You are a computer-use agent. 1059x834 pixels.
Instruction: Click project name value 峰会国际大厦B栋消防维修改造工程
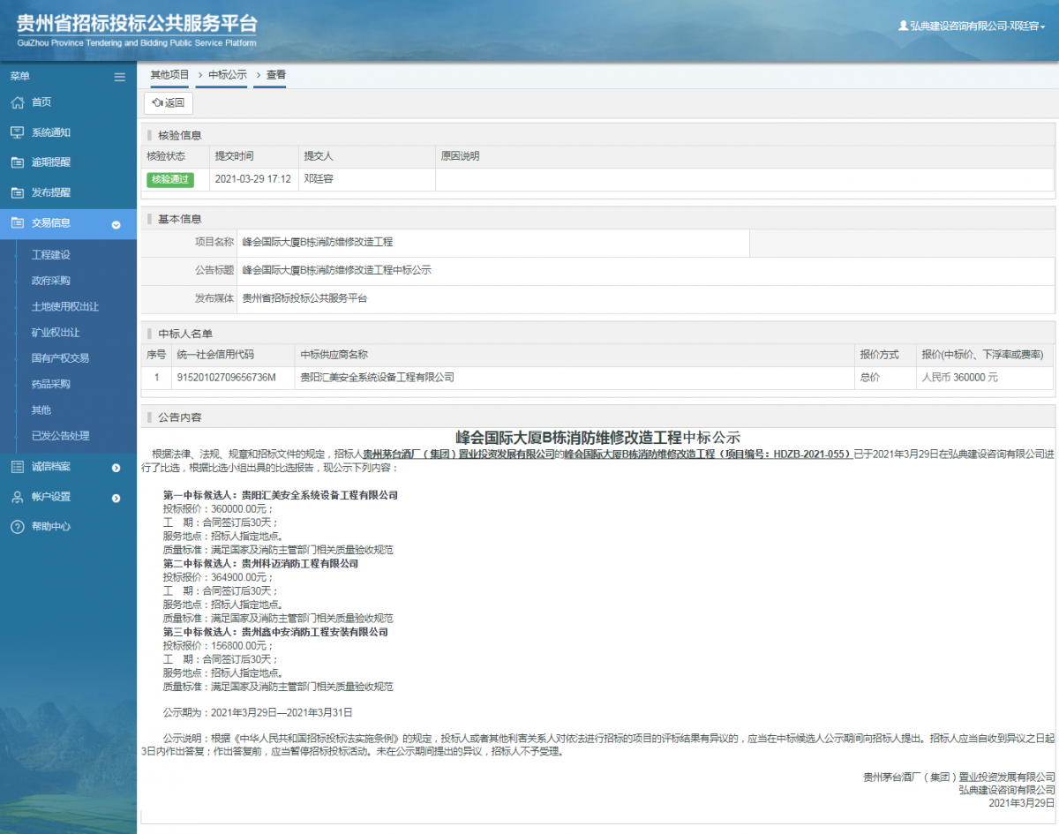pyautogui.click(x=318, y=242)
